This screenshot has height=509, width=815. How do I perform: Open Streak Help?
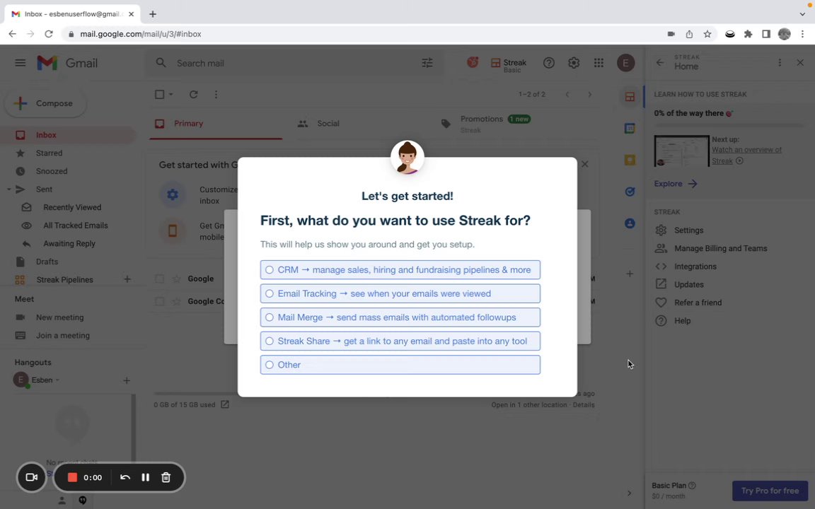coord(682,321)
